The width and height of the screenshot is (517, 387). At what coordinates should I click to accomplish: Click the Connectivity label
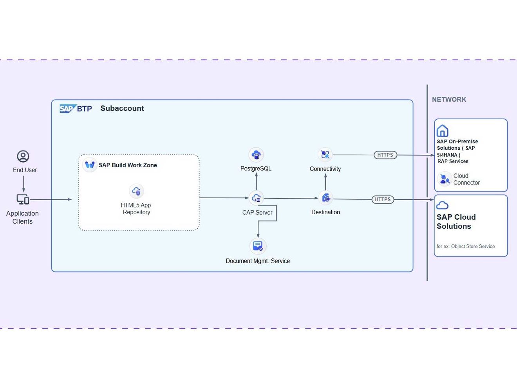325,169
